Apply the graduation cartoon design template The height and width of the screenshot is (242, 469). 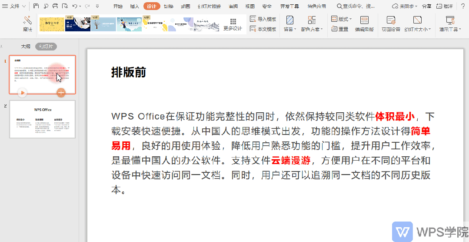coord(129,24)
